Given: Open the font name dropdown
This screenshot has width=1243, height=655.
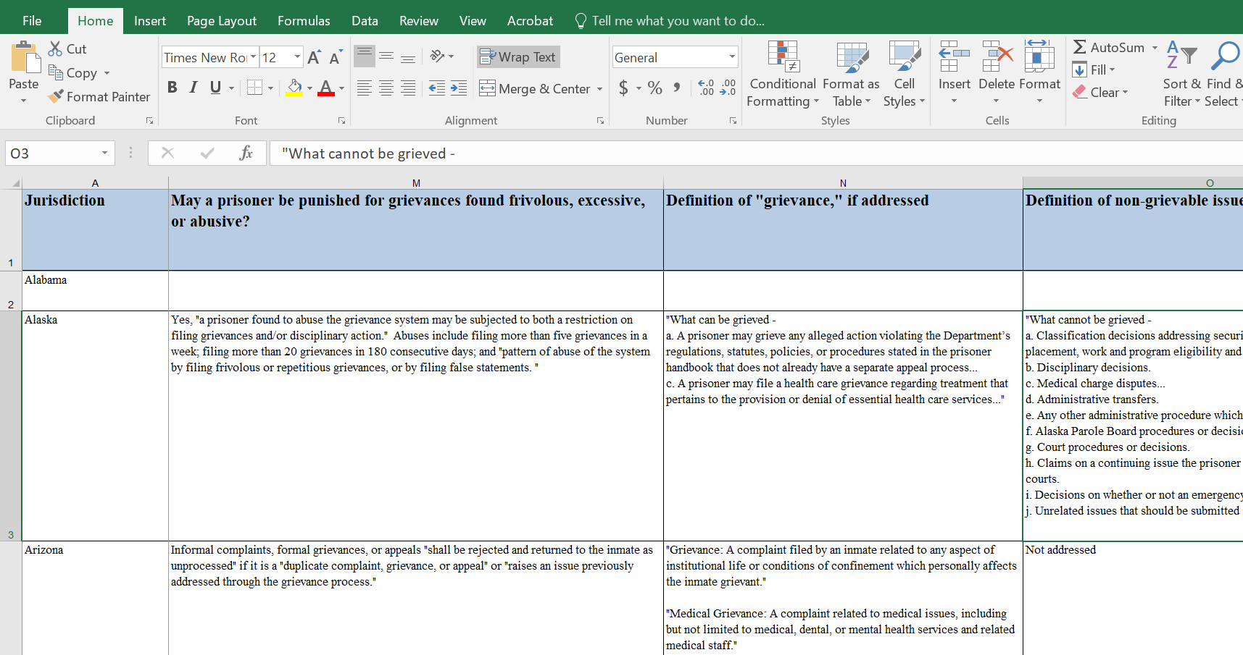Looking at the screenshot, I should [x=253, y=57].
